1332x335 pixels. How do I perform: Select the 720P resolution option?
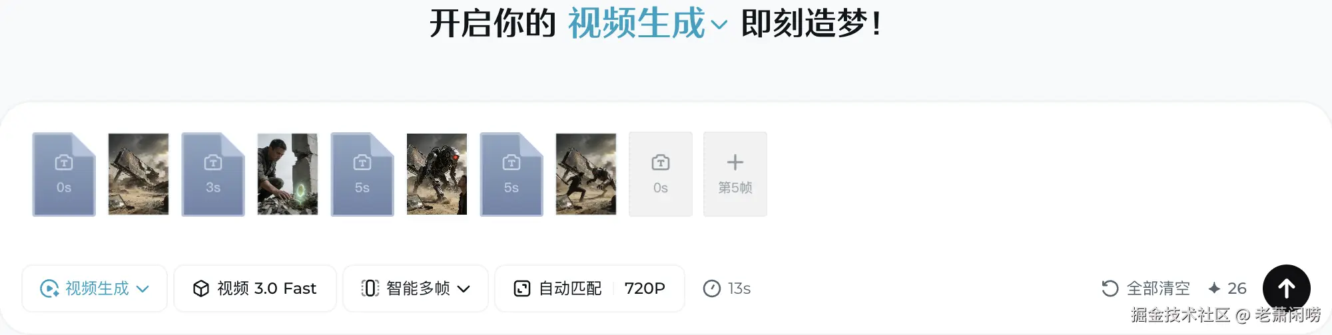[x=645, y=288]
